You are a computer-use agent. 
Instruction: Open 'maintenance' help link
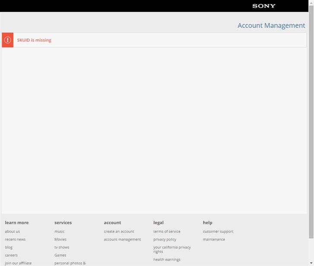point(214,239)
